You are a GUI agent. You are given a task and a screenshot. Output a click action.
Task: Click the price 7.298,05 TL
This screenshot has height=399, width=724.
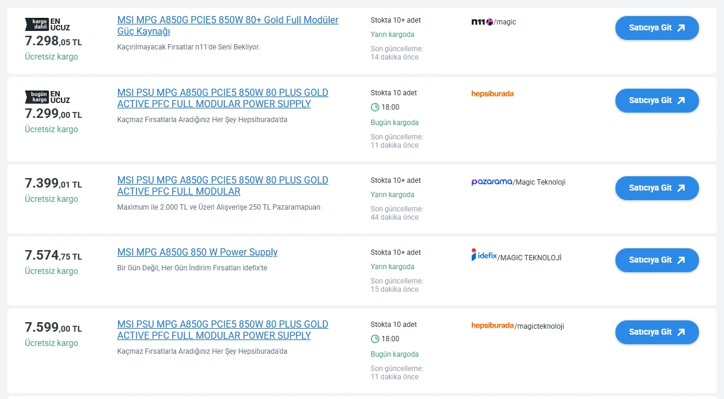point(53,41)
